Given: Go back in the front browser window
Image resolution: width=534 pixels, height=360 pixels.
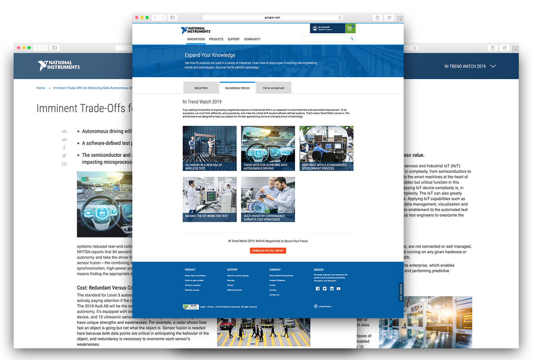Looking at the screenshot, I should pyautogui.click(x=156, y=18).
